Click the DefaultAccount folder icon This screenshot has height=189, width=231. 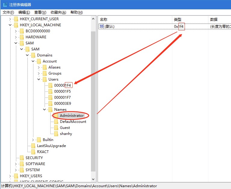tap(56, 122)
